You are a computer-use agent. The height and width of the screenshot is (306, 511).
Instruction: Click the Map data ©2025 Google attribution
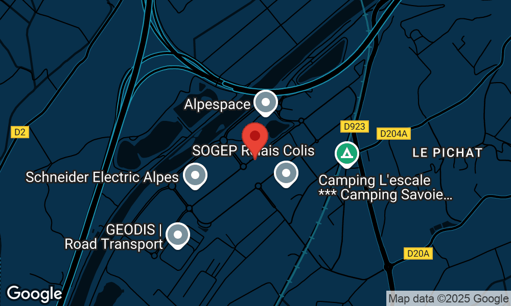click(x=449, y=298)
